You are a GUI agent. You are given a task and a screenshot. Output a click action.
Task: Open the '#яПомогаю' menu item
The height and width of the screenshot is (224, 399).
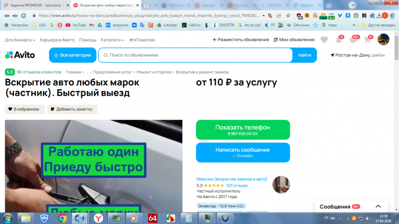coord(142,40)
